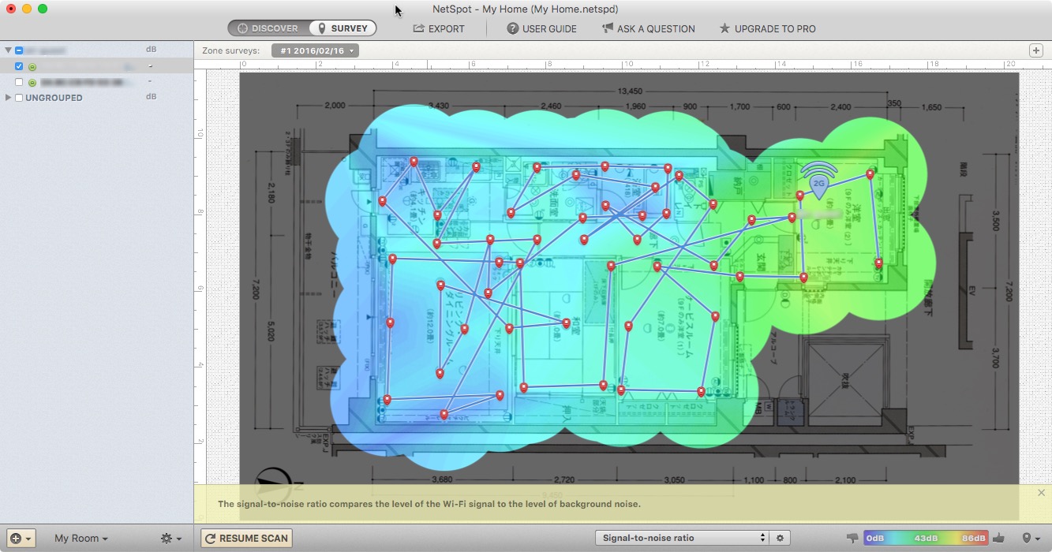
Task: Click the 'Zone surveys:' label
Action: coord(230,50)
